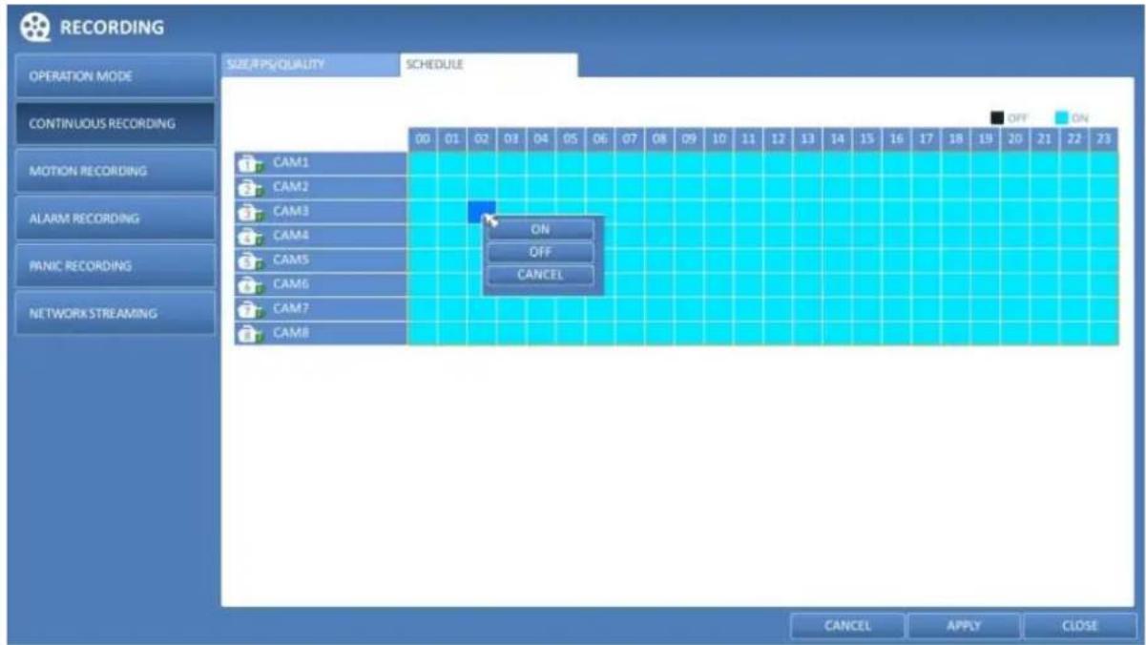Open the Operation Mode section
The image size is (1146, 645).
coord(115,75)
